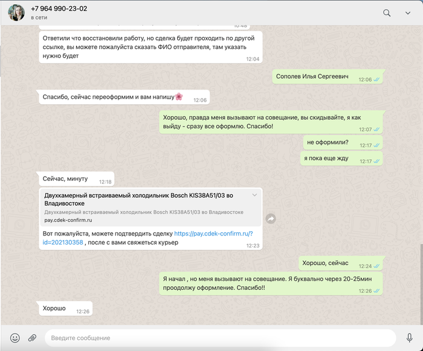Image resolution: width=423 pixels, height=351 pixels.
Task: Click the 'Сейчас, минуту' message bubble
Action: coord(65,179)
